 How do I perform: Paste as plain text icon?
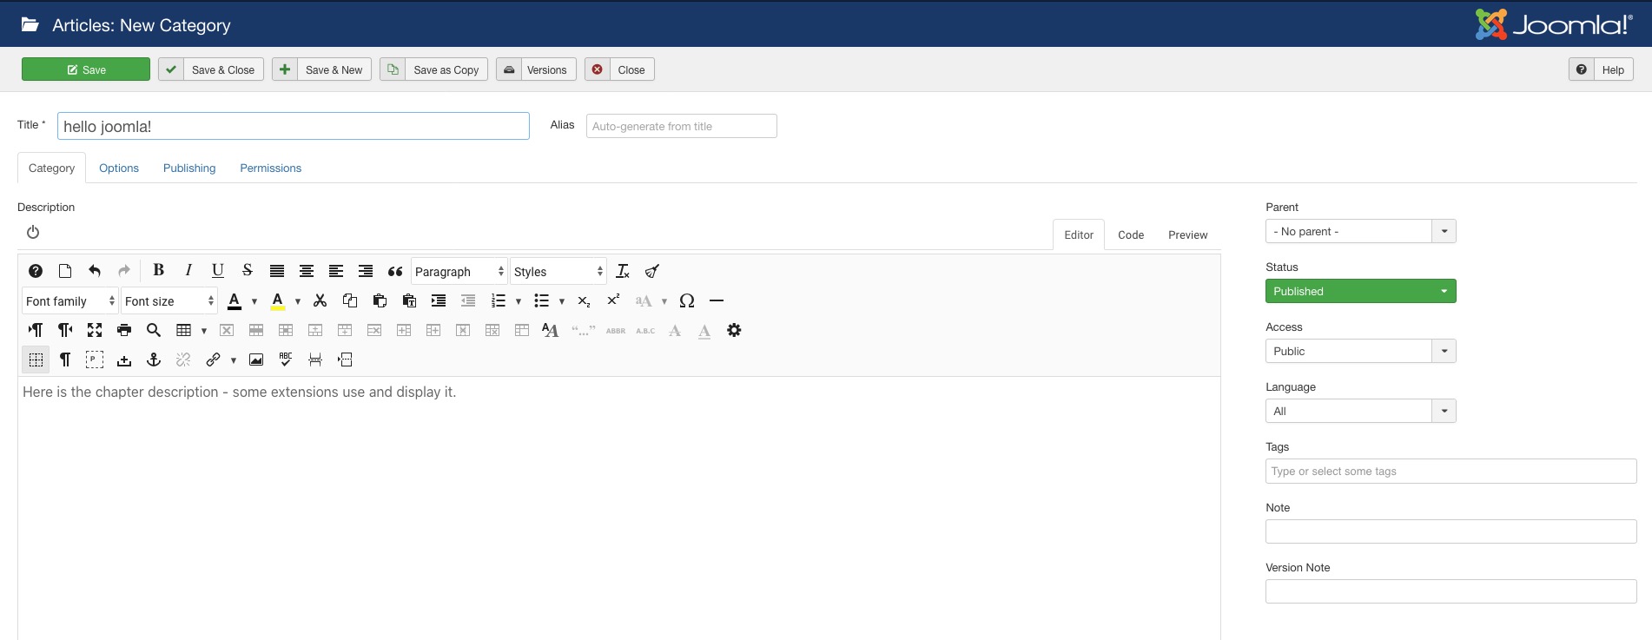coord(409,300)
